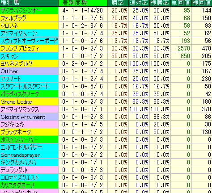Select the ボストンハーバー sire name

(x=29, y=139)
